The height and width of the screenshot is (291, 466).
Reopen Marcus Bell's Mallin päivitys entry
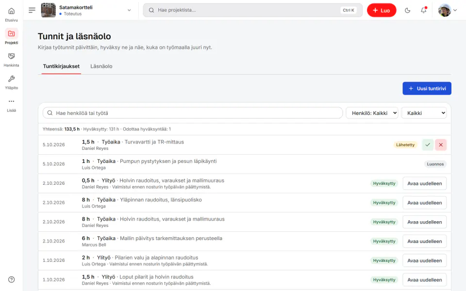click(x=424, y=242)
